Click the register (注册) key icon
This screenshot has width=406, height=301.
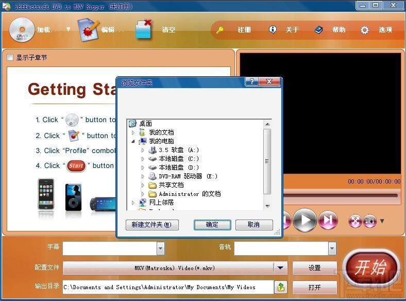coord(220,30)
